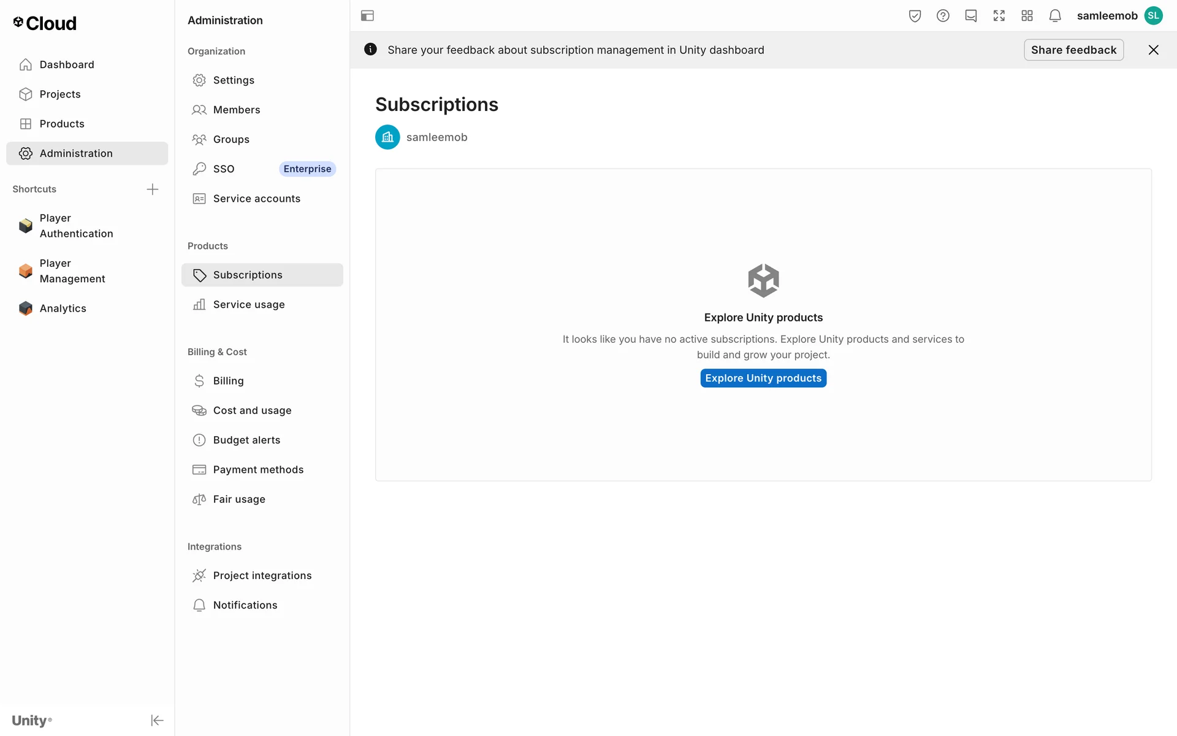This screenshot has height=736, width=1177.
Task: Open notifications bell in top bar
Action: 1054,16
